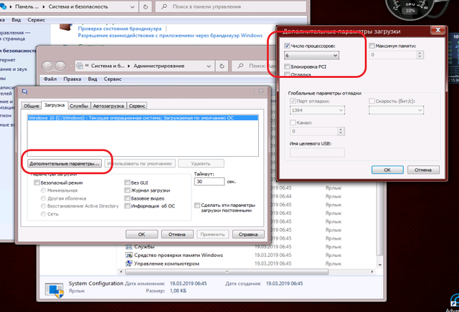Image resolution: width=459 pixels, height=312 pixels.
Task: Open Сервис menu in Control Panel window
Action: pyautogui.click(x=37, y=20)
